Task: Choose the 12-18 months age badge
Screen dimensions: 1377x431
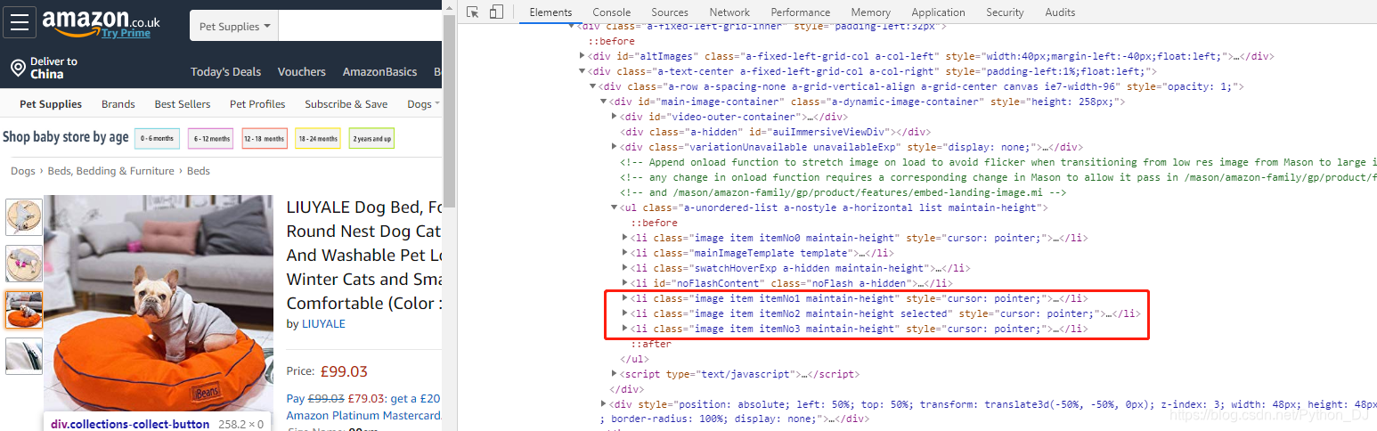Action: coord(265,139)
